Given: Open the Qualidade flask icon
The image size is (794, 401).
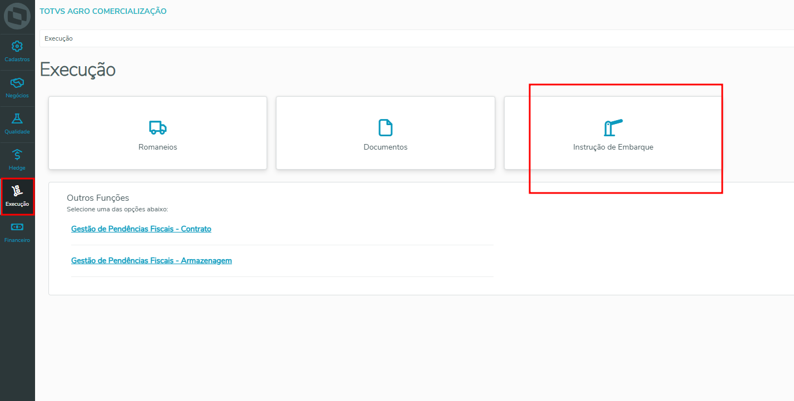Looking at the screenshot, I should tap(17, 119).
